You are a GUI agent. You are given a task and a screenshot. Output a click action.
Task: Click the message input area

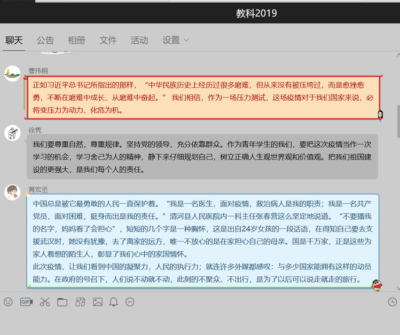(x=200, y=322)
